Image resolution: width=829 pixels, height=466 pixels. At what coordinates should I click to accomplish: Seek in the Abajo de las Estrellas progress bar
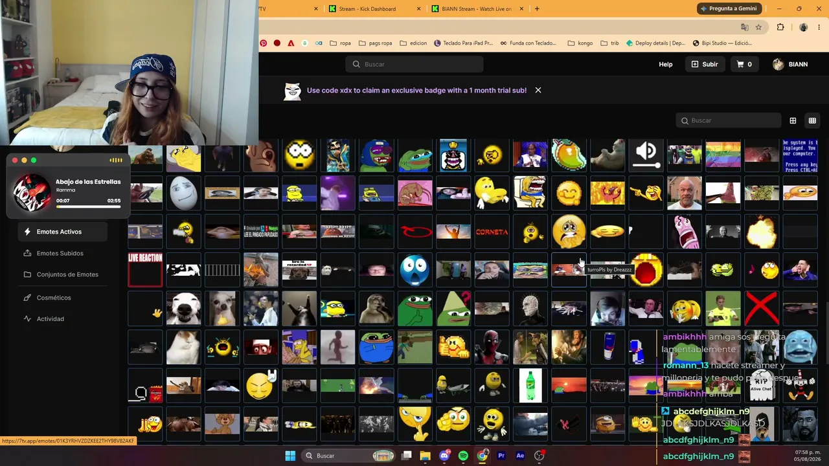coord(88,207)
